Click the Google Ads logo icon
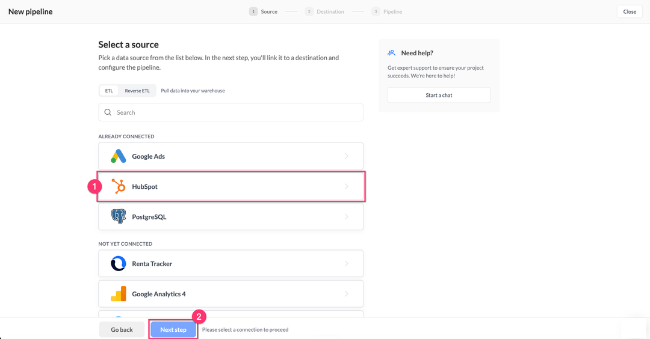 (119, 156)
